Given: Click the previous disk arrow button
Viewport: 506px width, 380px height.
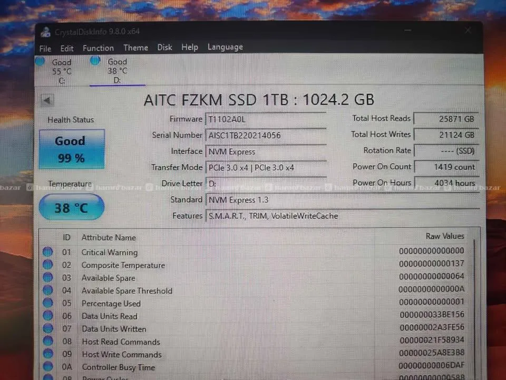Looking at the screenshot, I should [x=47, y=100].
